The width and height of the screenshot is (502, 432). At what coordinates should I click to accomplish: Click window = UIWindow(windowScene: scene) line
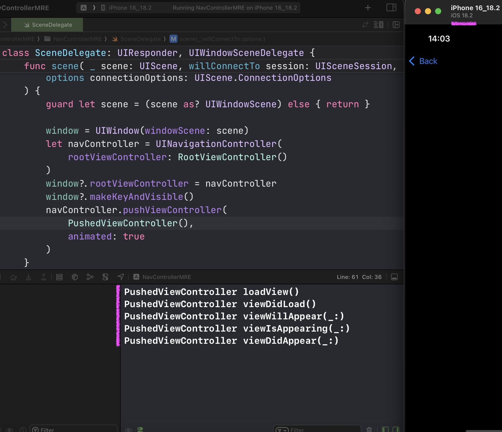coord(147,130)
